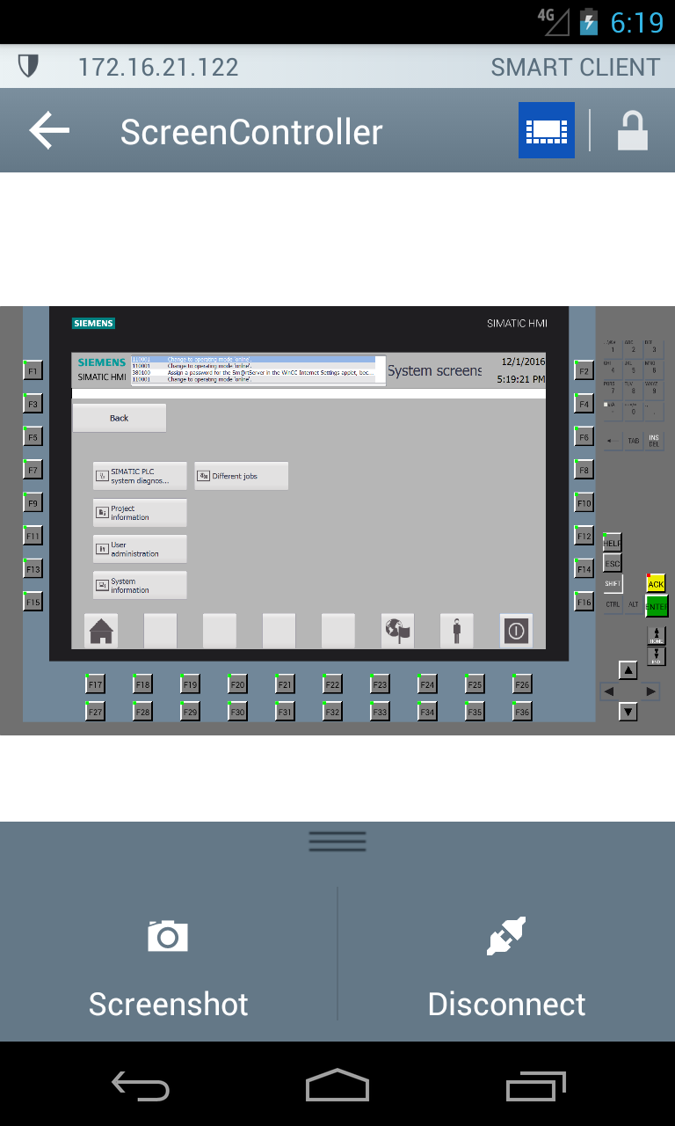Open Different jobs screen
This screenshot has height=1126, width=675.
[x=241, y=476]
